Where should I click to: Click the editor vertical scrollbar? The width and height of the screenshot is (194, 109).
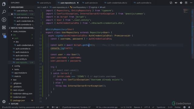point(193,33)
